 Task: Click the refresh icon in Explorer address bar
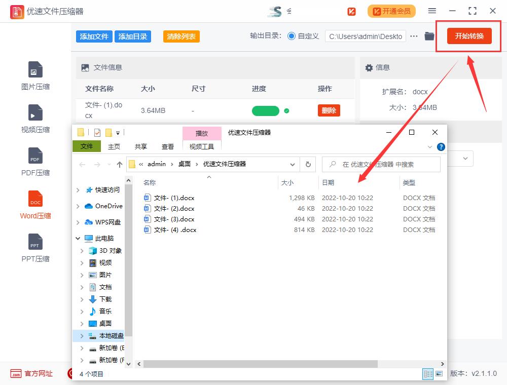point(309,164)
